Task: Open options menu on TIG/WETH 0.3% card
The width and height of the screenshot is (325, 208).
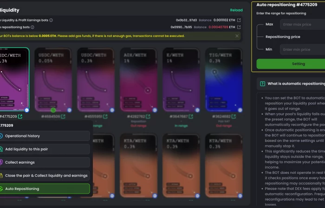Action: click(240, 110)
